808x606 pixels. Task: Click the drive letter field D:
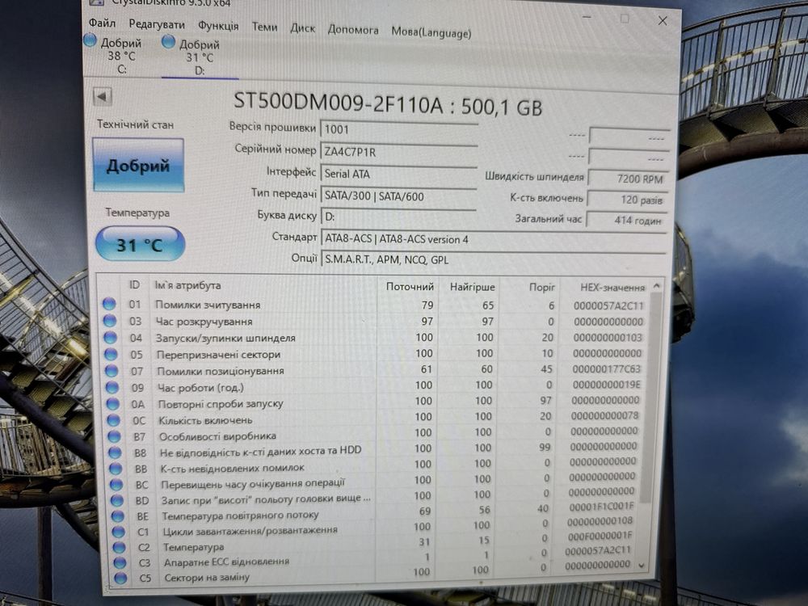pyautogui.click(x=398, y=217)
